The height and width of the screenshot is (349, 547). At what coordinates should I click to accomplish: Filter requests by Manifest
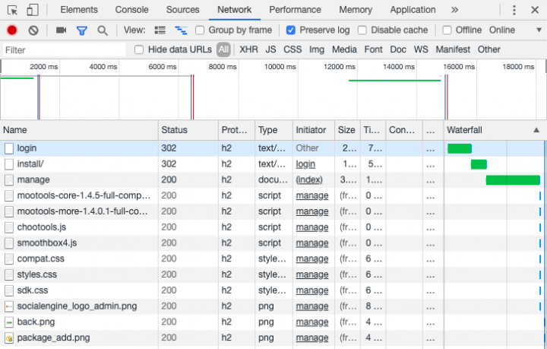click(453, 49)
